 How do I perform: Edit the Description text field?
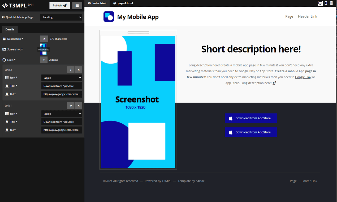[x=44, y=39]
